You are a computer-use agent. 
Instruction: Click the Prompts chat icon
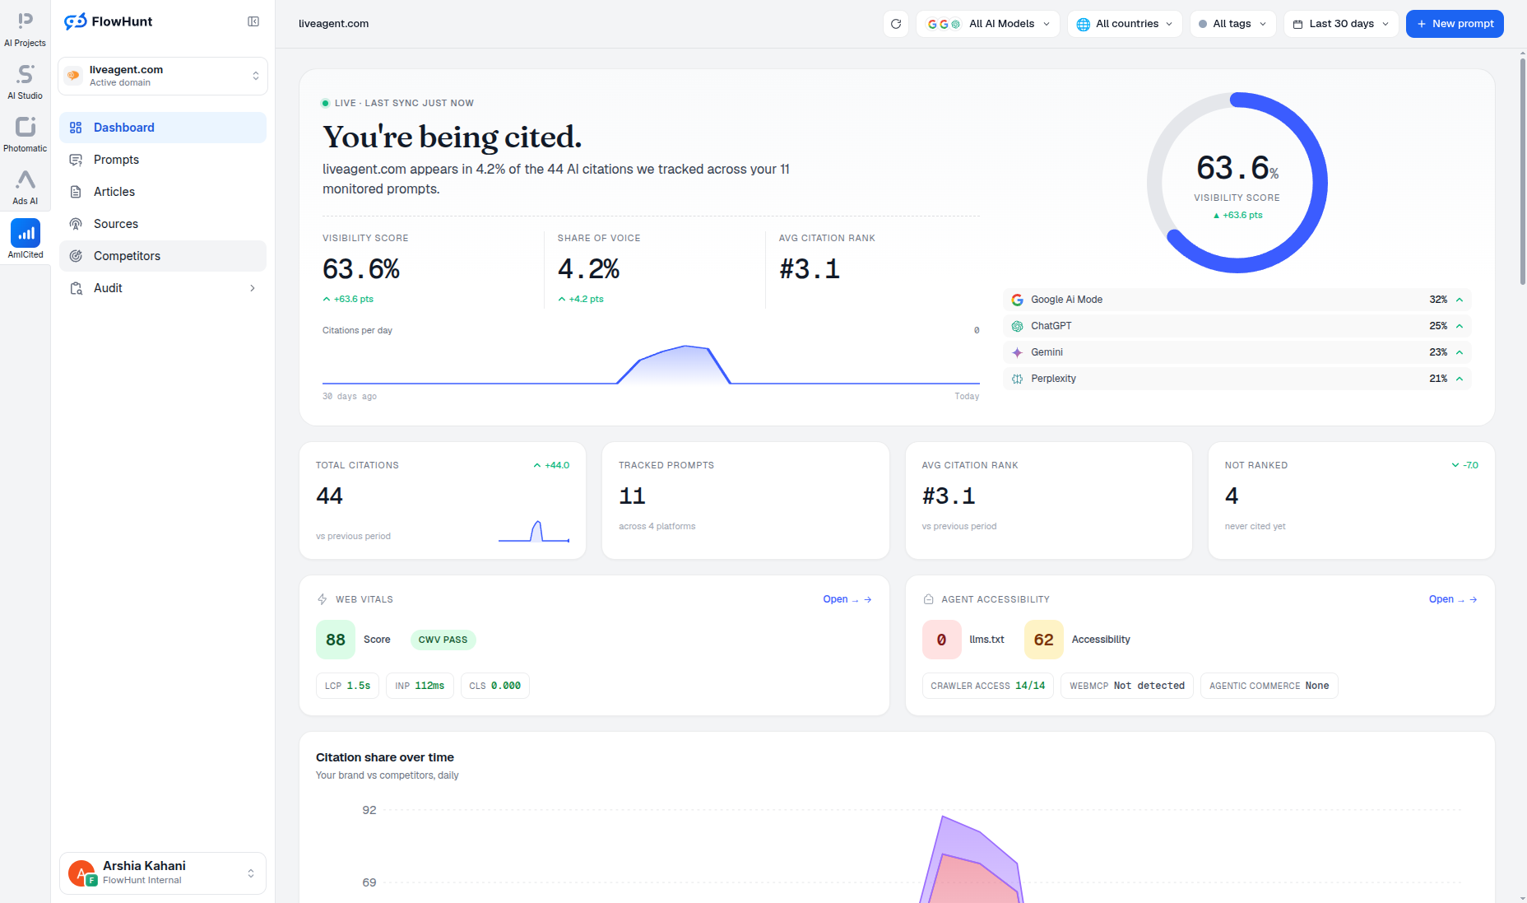point(76,160)
